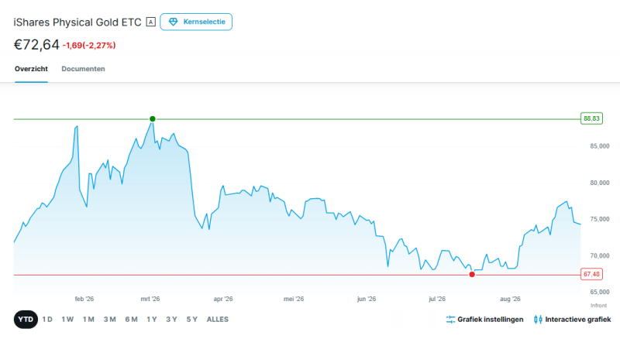Select the 5 Y time range
The height and width of the screenshot is (339, 620).
(x=191, y=319)
